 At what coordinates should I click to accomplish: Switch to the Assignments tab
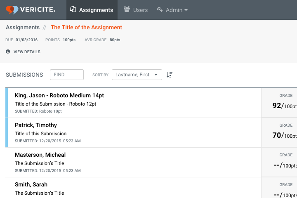[x=96, y=10]
